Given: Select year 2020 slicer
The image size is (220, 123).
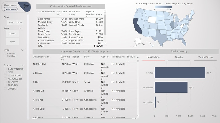Looking at the screenshot, I should point(19,22).
